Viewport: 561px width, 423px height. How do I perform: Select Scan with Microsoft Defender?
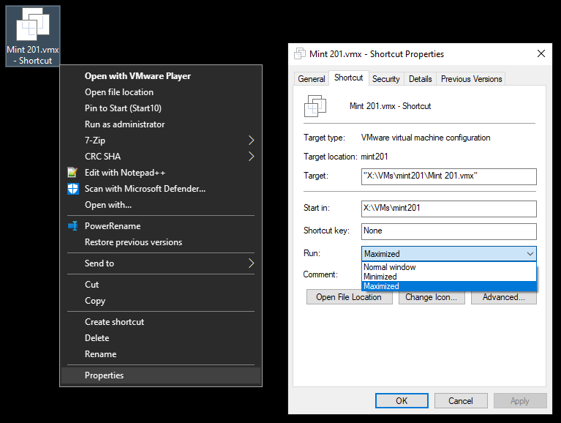161,189
